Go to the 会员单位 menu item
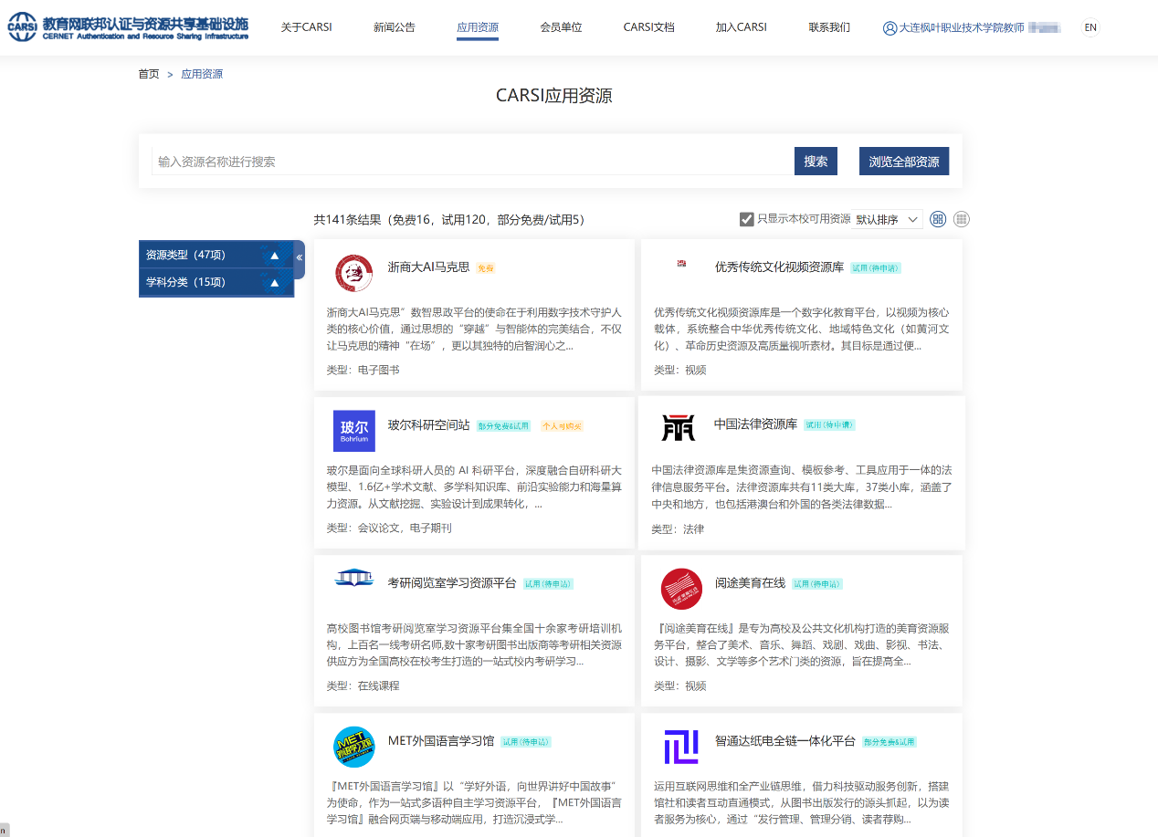 click(x=561, y=27)
